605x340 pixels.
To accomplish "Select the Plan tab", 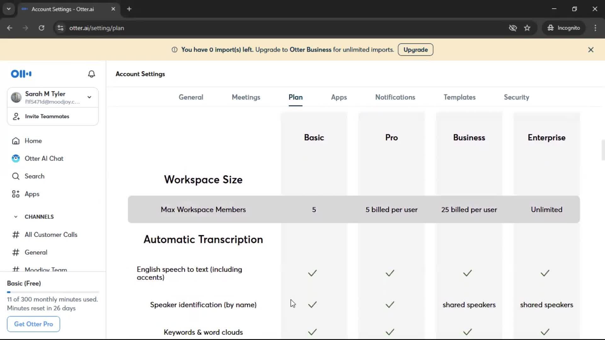I will click(296, 97).
